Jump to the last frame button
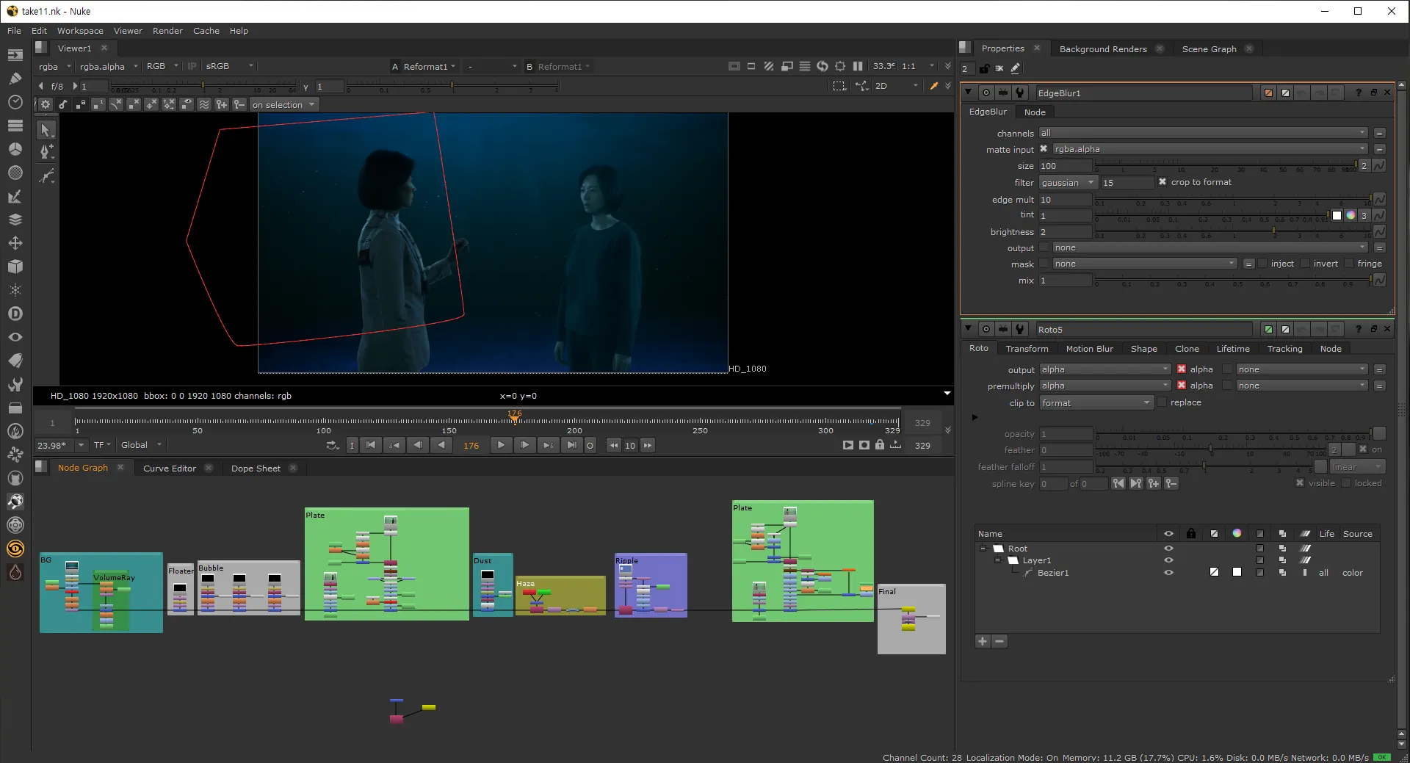The height and width of the screenshot is (763, 1410). pyautogui.click(x=571, y=445)
